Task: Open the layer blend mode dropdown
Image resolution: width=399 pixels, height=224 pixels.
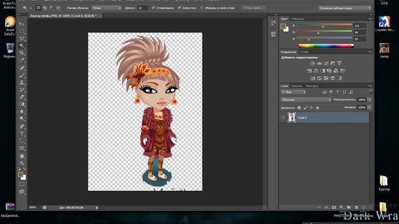Action: 306,100
